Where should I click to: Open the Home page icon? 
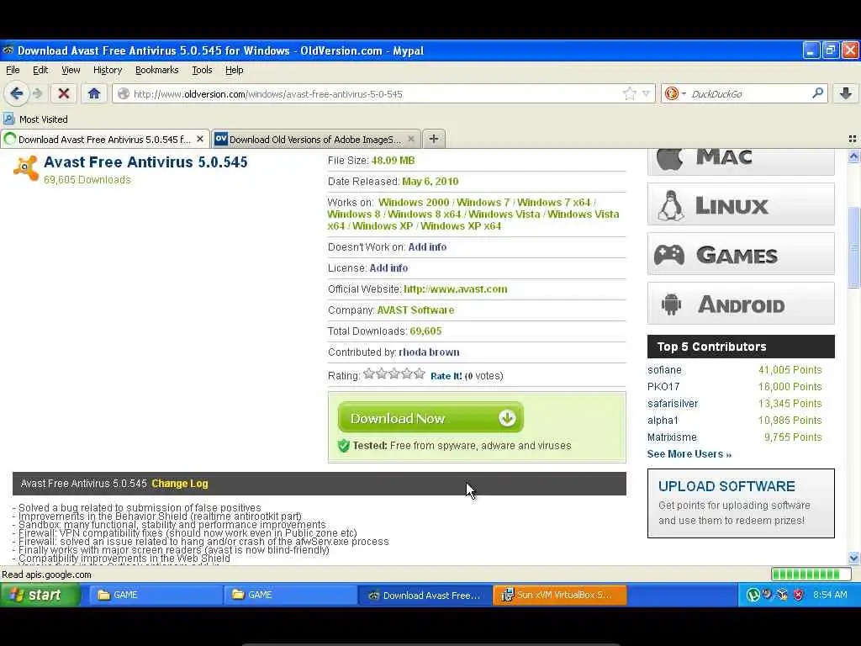94,94
